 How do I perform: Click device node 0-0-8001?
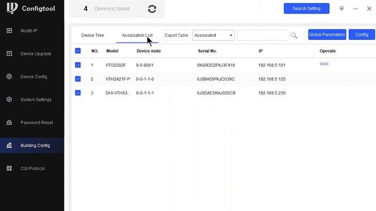click(145, 65)
